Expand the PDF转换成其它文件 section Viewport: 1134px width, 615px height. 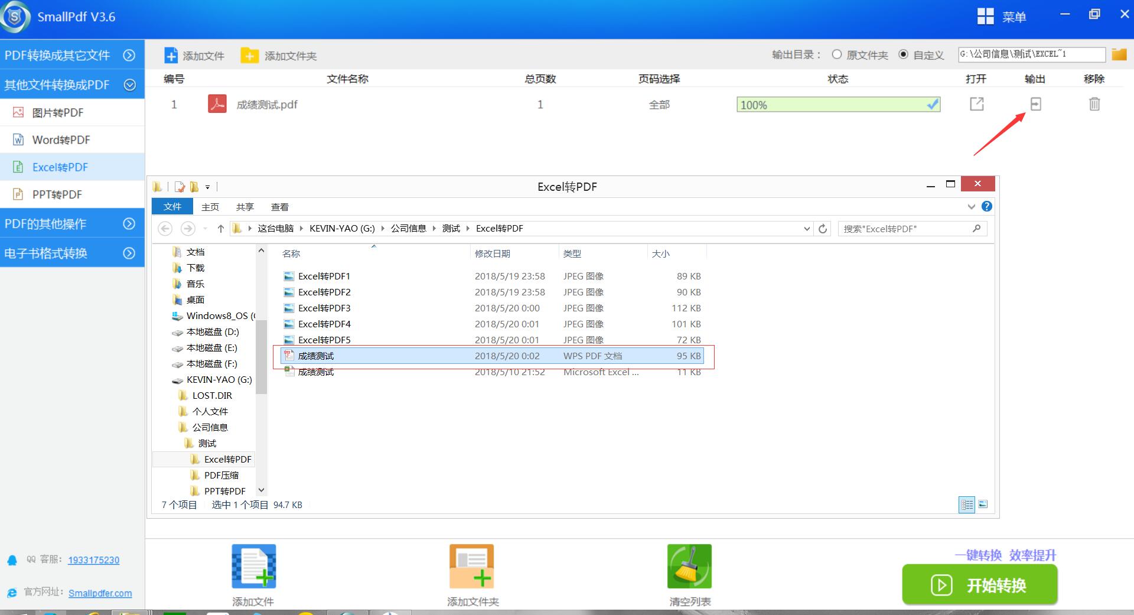pos(72,55)
